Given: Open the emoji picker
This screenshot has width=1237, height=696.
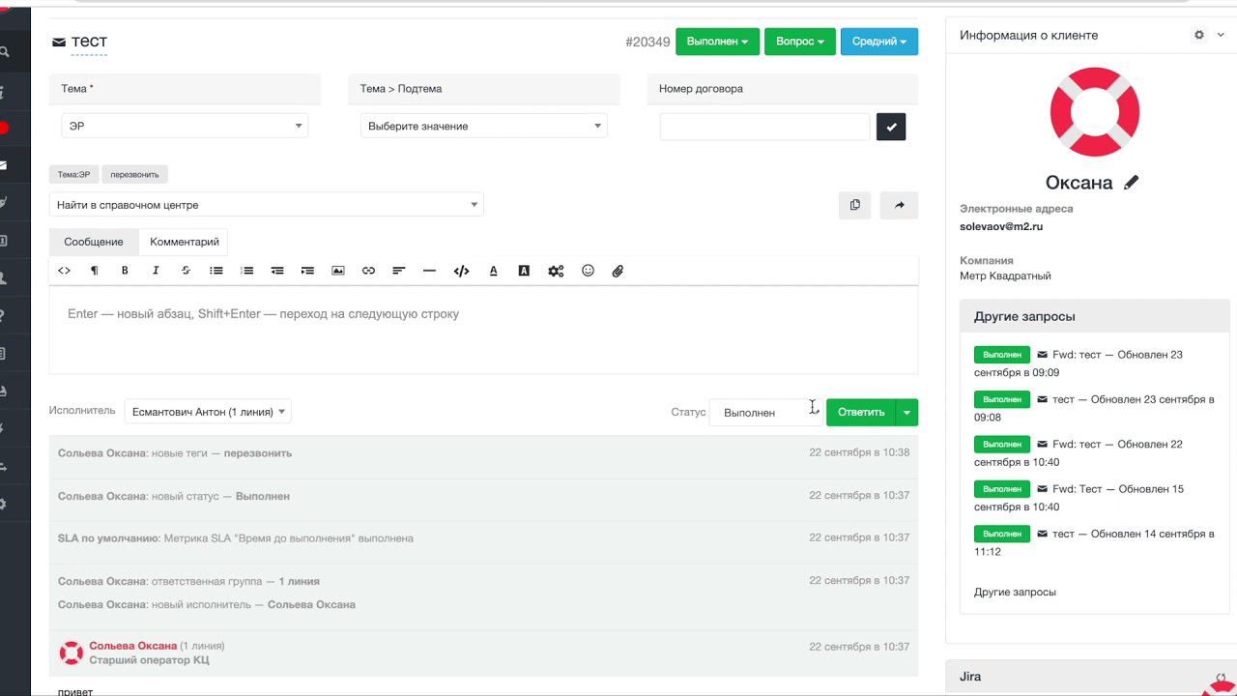Looking at the screenshot, I should [588, 271].
